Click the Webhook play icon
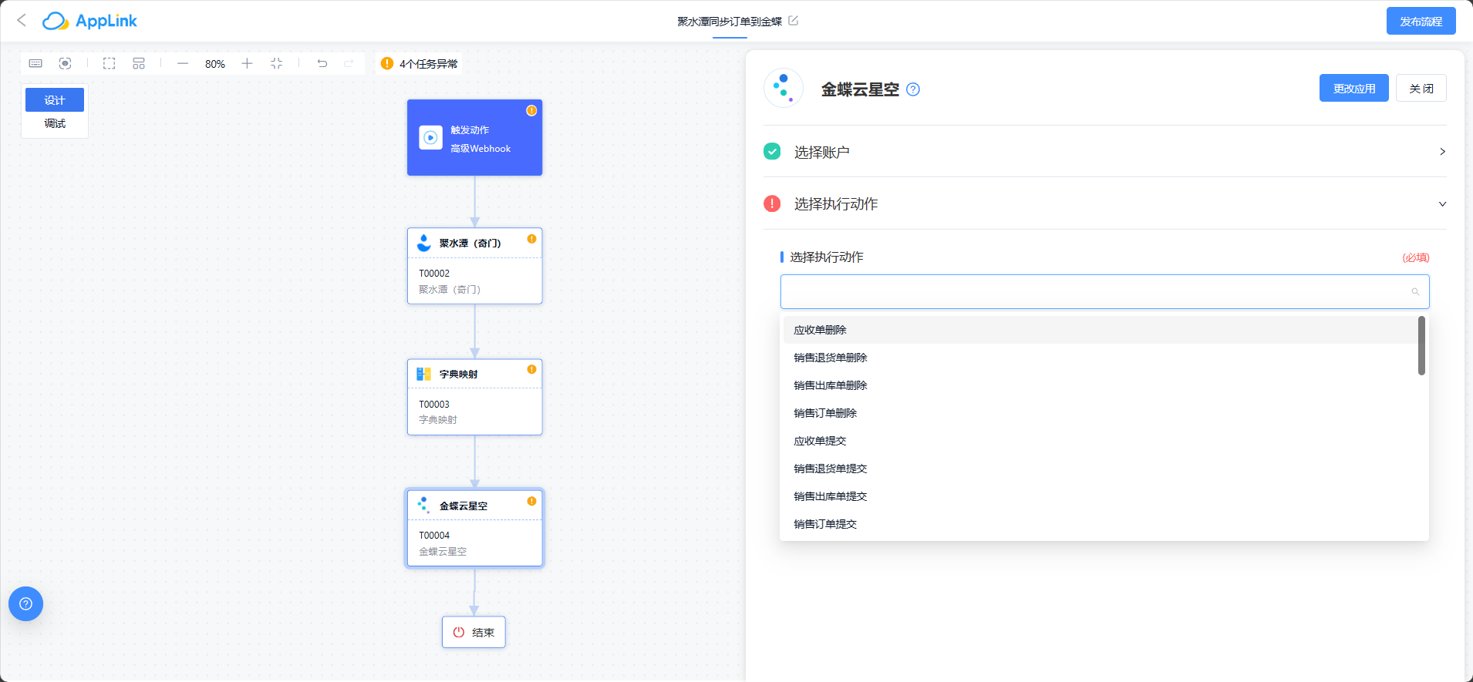Image resolution: width=1473 pixels, height=682 pixels. click(x=431, y=138)
